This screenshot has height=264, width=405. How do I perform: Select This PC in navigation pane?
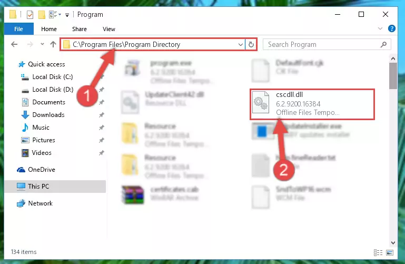tap(55, 186)
